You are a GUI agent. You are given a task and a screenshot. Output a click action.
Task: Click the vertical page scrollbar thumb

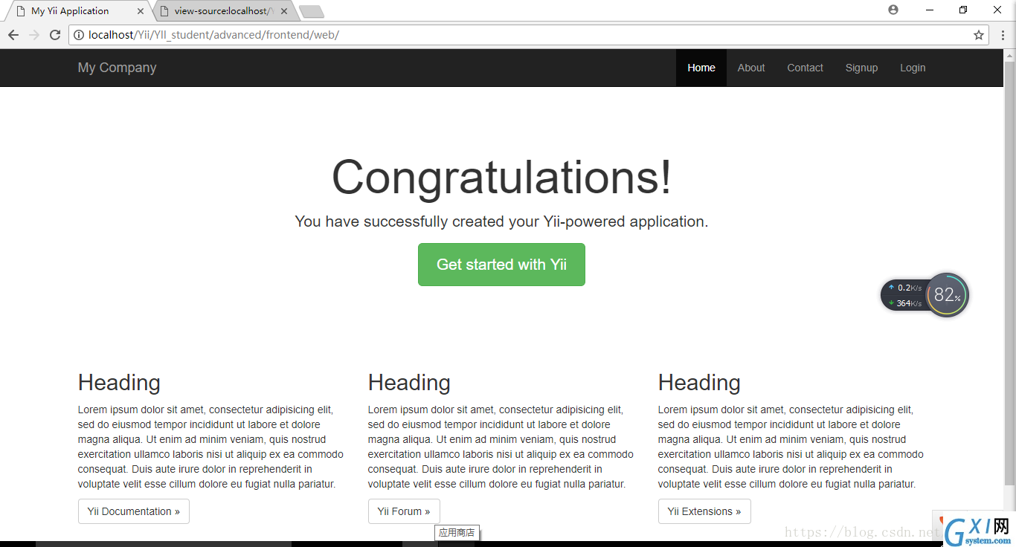point(1010,272)
